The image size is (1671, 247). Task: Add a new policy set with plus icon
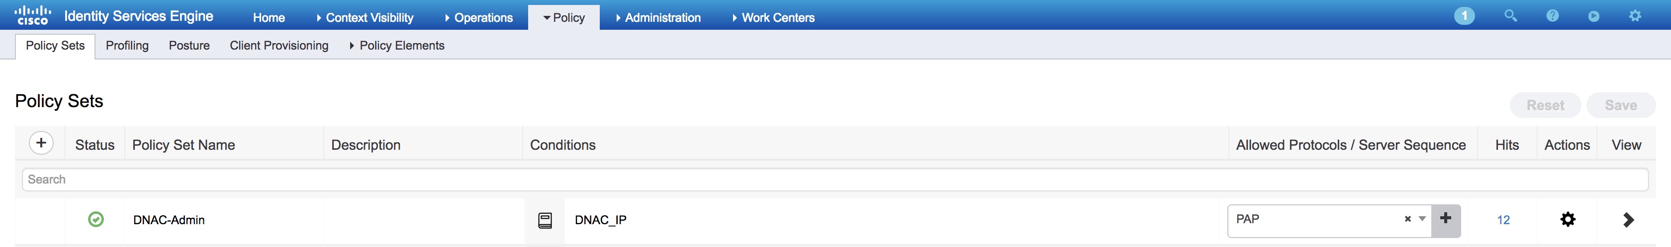[41, 143]
